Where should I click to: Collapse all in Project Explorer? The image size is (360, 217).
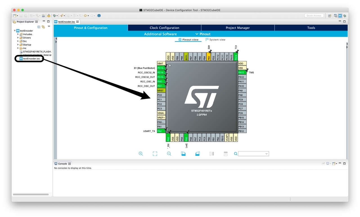39,27
